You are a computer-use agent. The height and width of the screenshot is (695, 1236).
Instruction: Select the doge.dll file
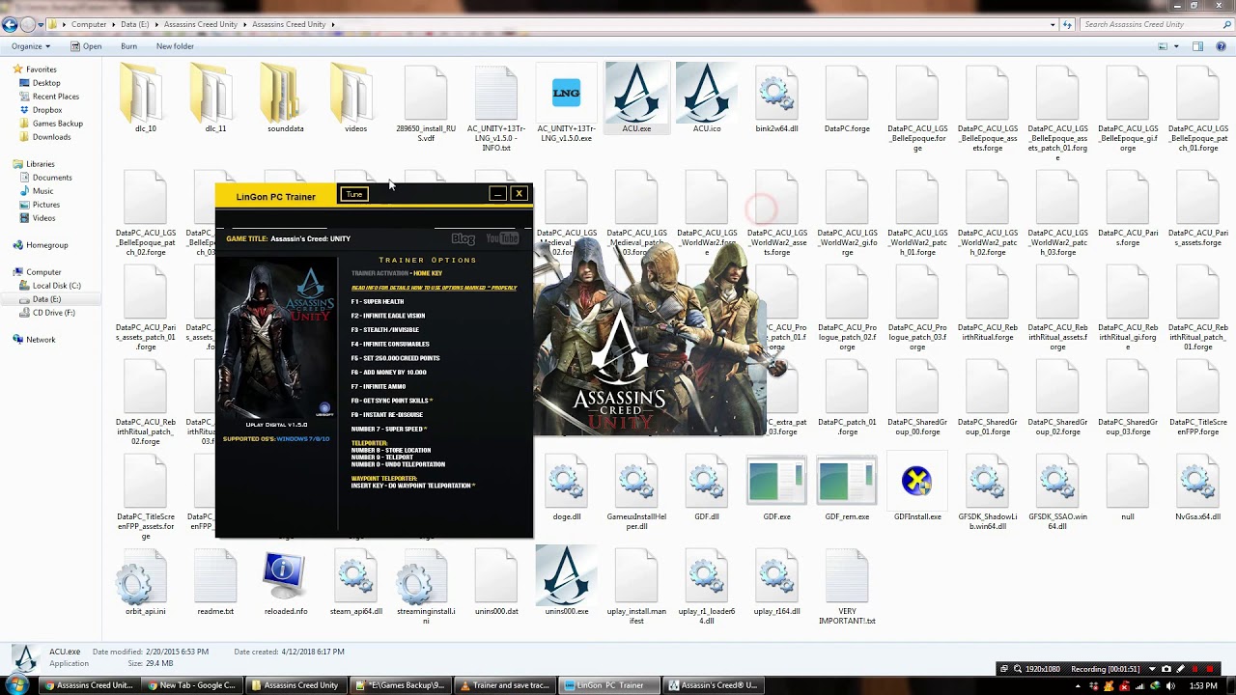tap(567, 487)
